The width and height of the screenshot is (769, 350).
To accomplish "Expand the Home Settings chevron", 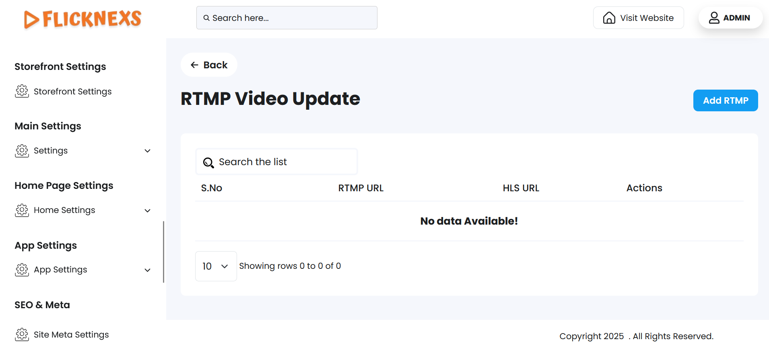I will [x=148, y=211].
